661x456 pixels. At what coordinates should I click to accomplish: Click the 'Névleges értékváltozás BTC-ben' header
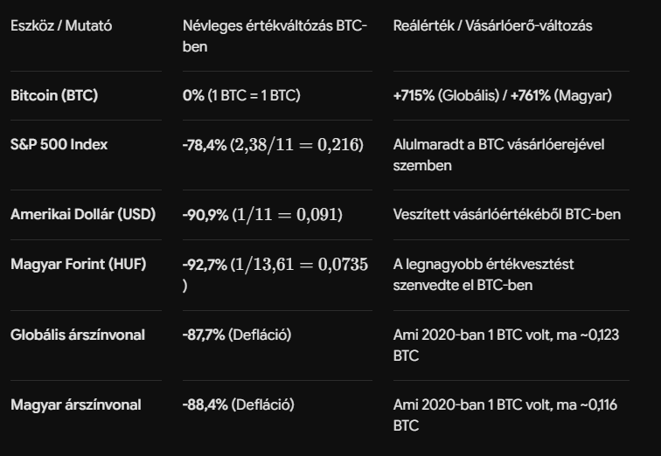point(275,36)
